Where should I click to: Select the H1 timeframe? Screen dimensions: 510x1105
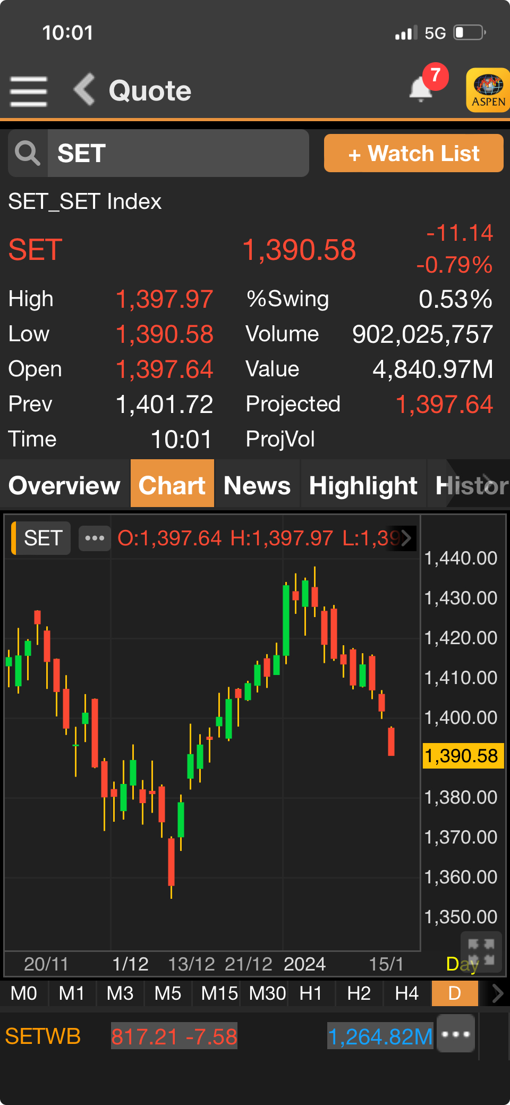pyautogui.click(x=311, y=993)
